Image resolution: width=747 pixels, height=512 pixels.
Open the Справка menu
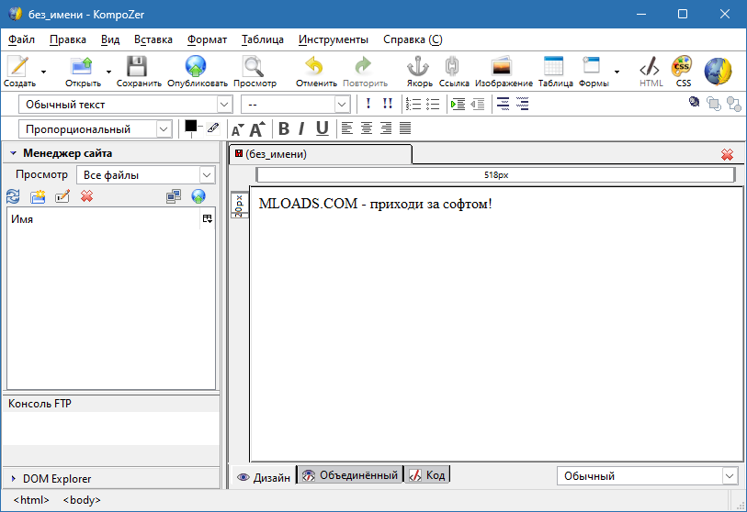click(413, 39)
